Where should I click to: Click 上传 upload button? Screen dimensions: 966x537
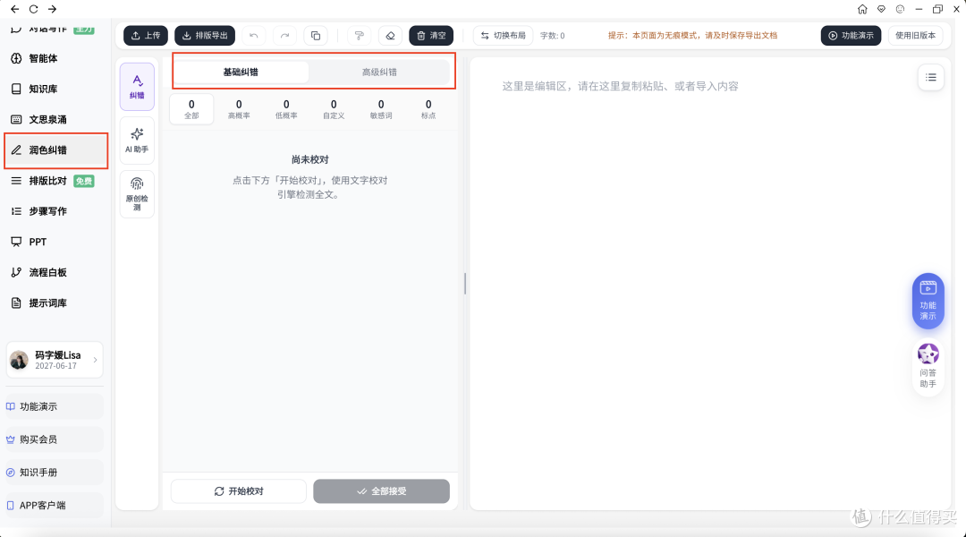click(146, 36)
